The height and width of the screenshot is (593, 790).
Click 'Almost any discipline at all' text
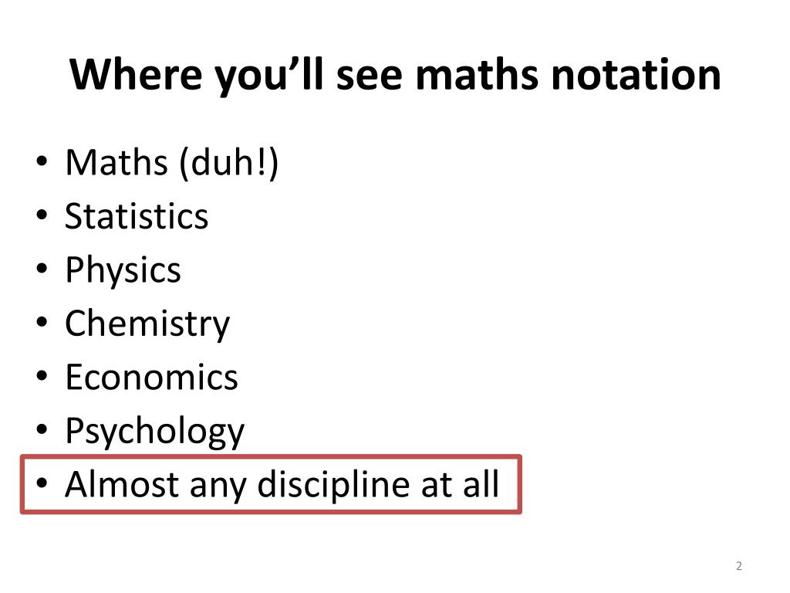[x=282, y=485]
